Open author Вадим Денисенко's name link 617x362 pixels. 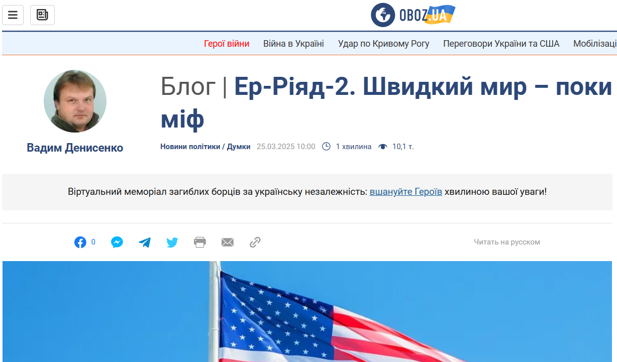point(75,148)
